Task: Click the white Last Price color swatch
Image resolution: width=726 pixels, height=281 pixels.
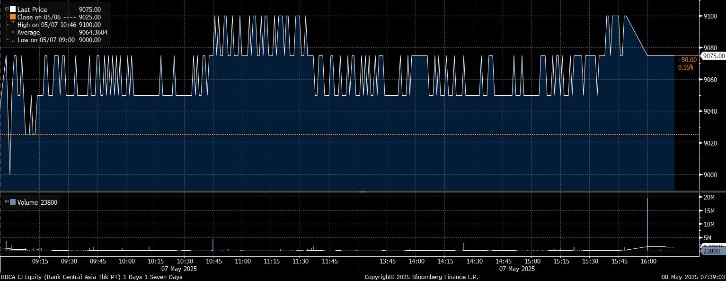Action: [x=13, y=9]
